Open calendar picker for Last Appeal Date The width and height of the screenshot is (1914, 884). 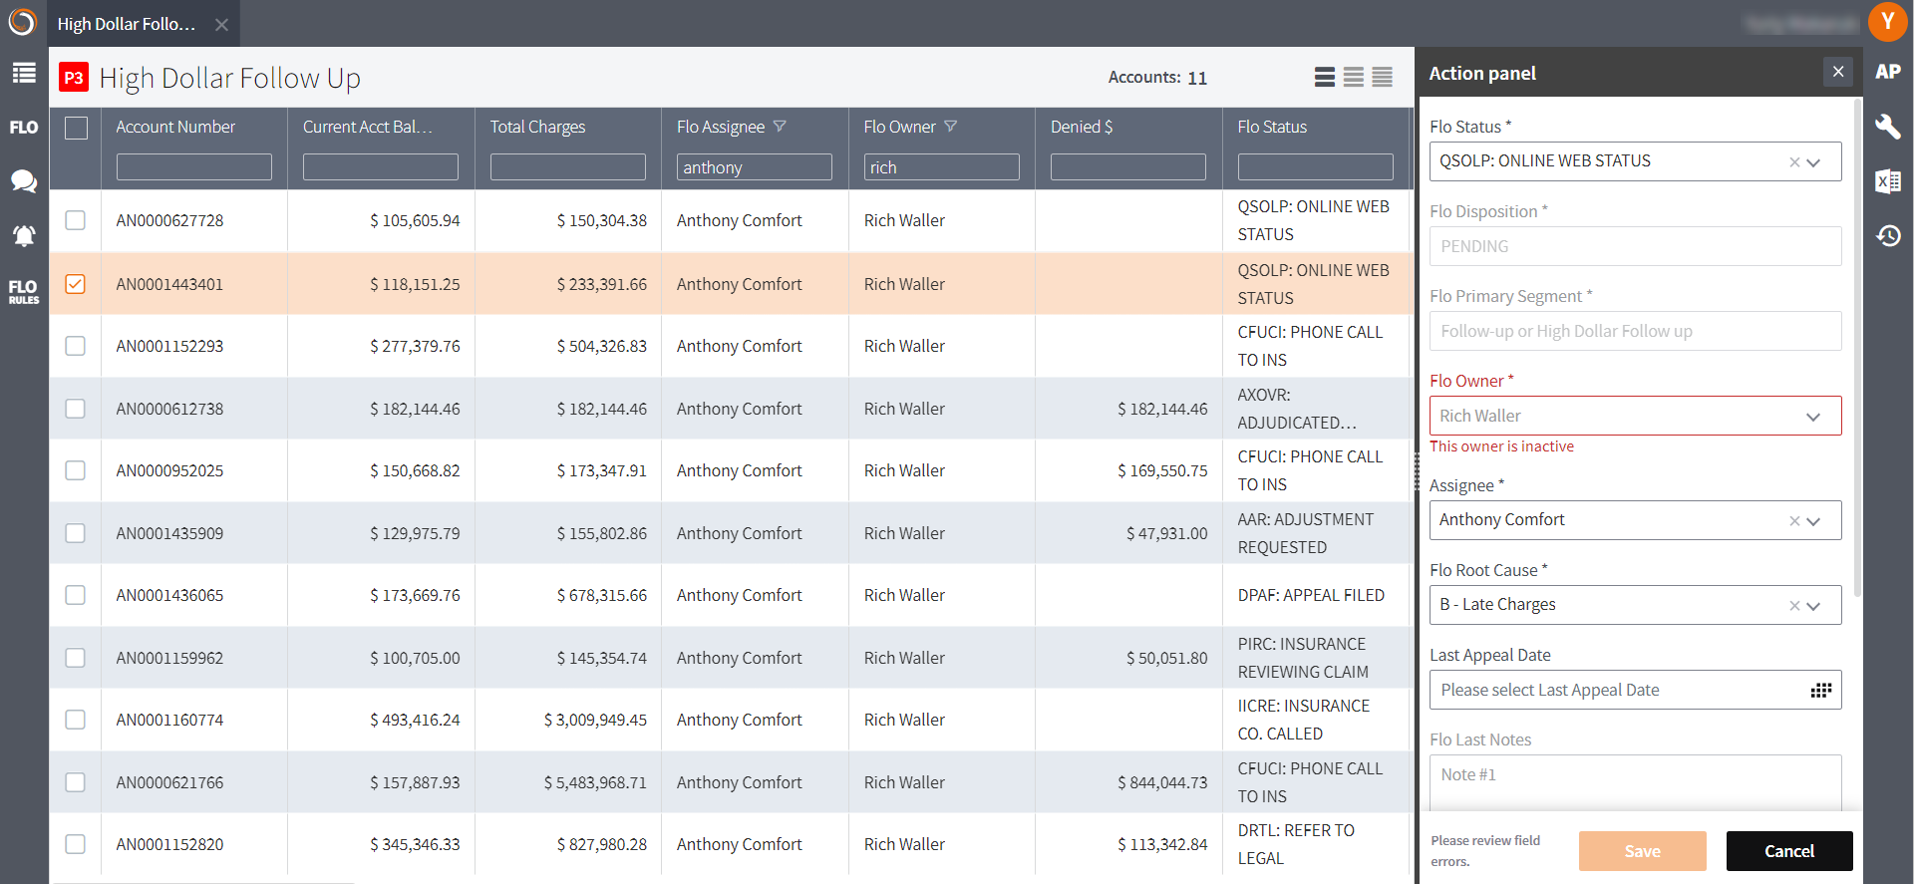[x=1820, y=690]
